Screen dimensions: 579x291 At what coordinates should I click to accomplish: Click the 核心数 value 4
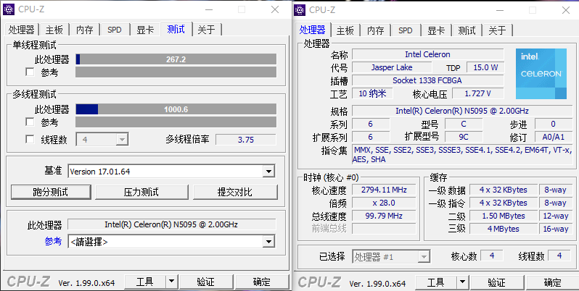pyautogui.click(x=492, y=256)
